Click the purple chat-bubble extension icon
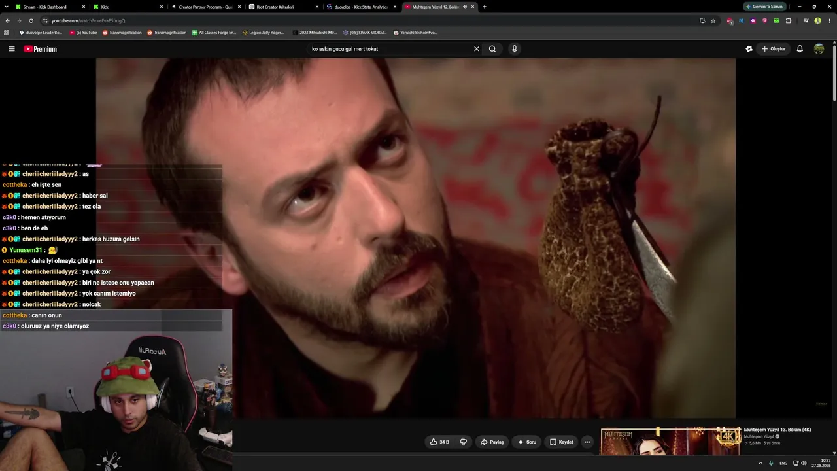The height and width of the screenshot is (471, 837). click(x=753, y=20)
